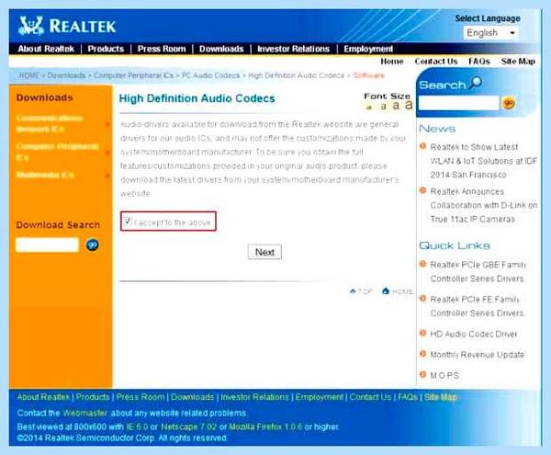
Task: Select the smallest font size icon
Action: [x=368, y=107]
